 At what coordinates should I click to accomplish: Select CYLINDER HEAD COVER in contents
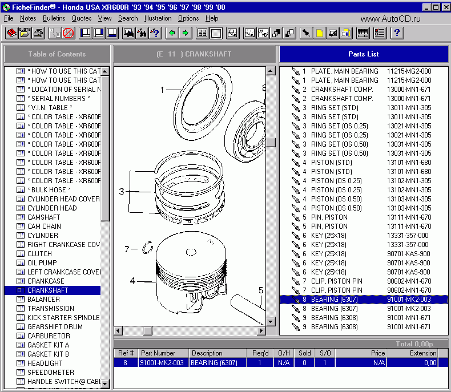pos(63,199)
